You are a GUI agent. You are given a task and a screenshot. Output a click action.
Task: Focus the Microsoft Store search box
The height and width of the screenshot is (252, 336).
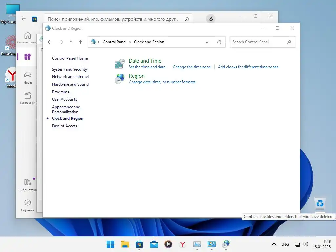[x=118, y=19]
